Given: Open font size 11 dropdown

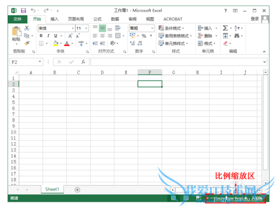Looking at the screenshot, I should pos(86,28).
